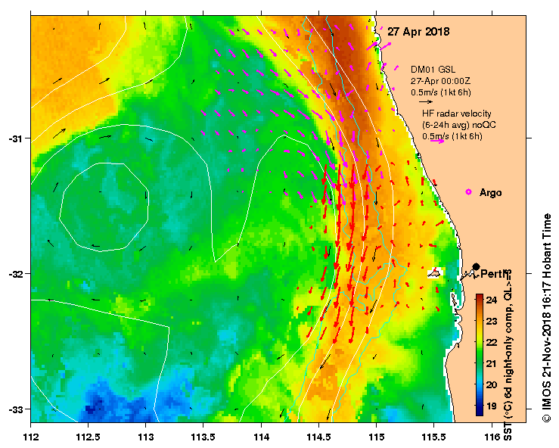Click the '113' longitude axis label
559x448 pixels.
tap(146, 437)
